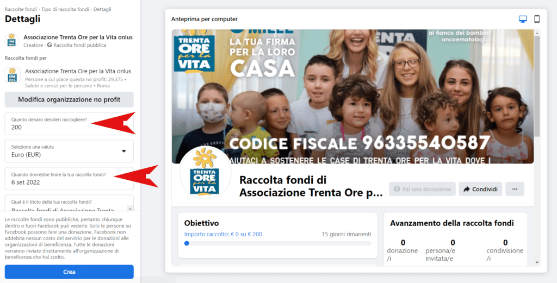Click Raccolta fondi breadcrumb link
This screenshot has width=557, height=283.
click(21, 9)
